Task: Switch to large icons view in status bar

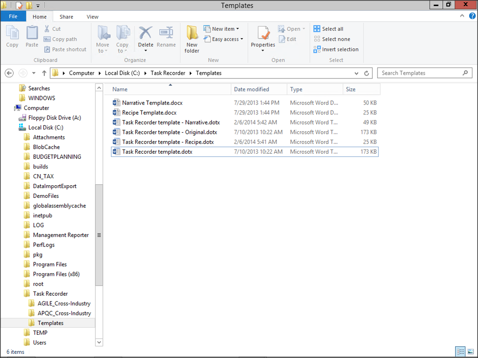Action: tap(470, 351)
